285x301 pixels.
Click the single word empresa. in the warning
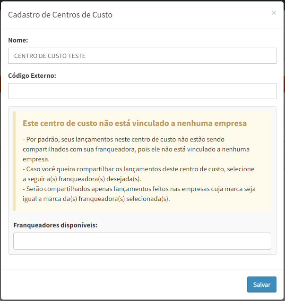[x=36, y=159]
